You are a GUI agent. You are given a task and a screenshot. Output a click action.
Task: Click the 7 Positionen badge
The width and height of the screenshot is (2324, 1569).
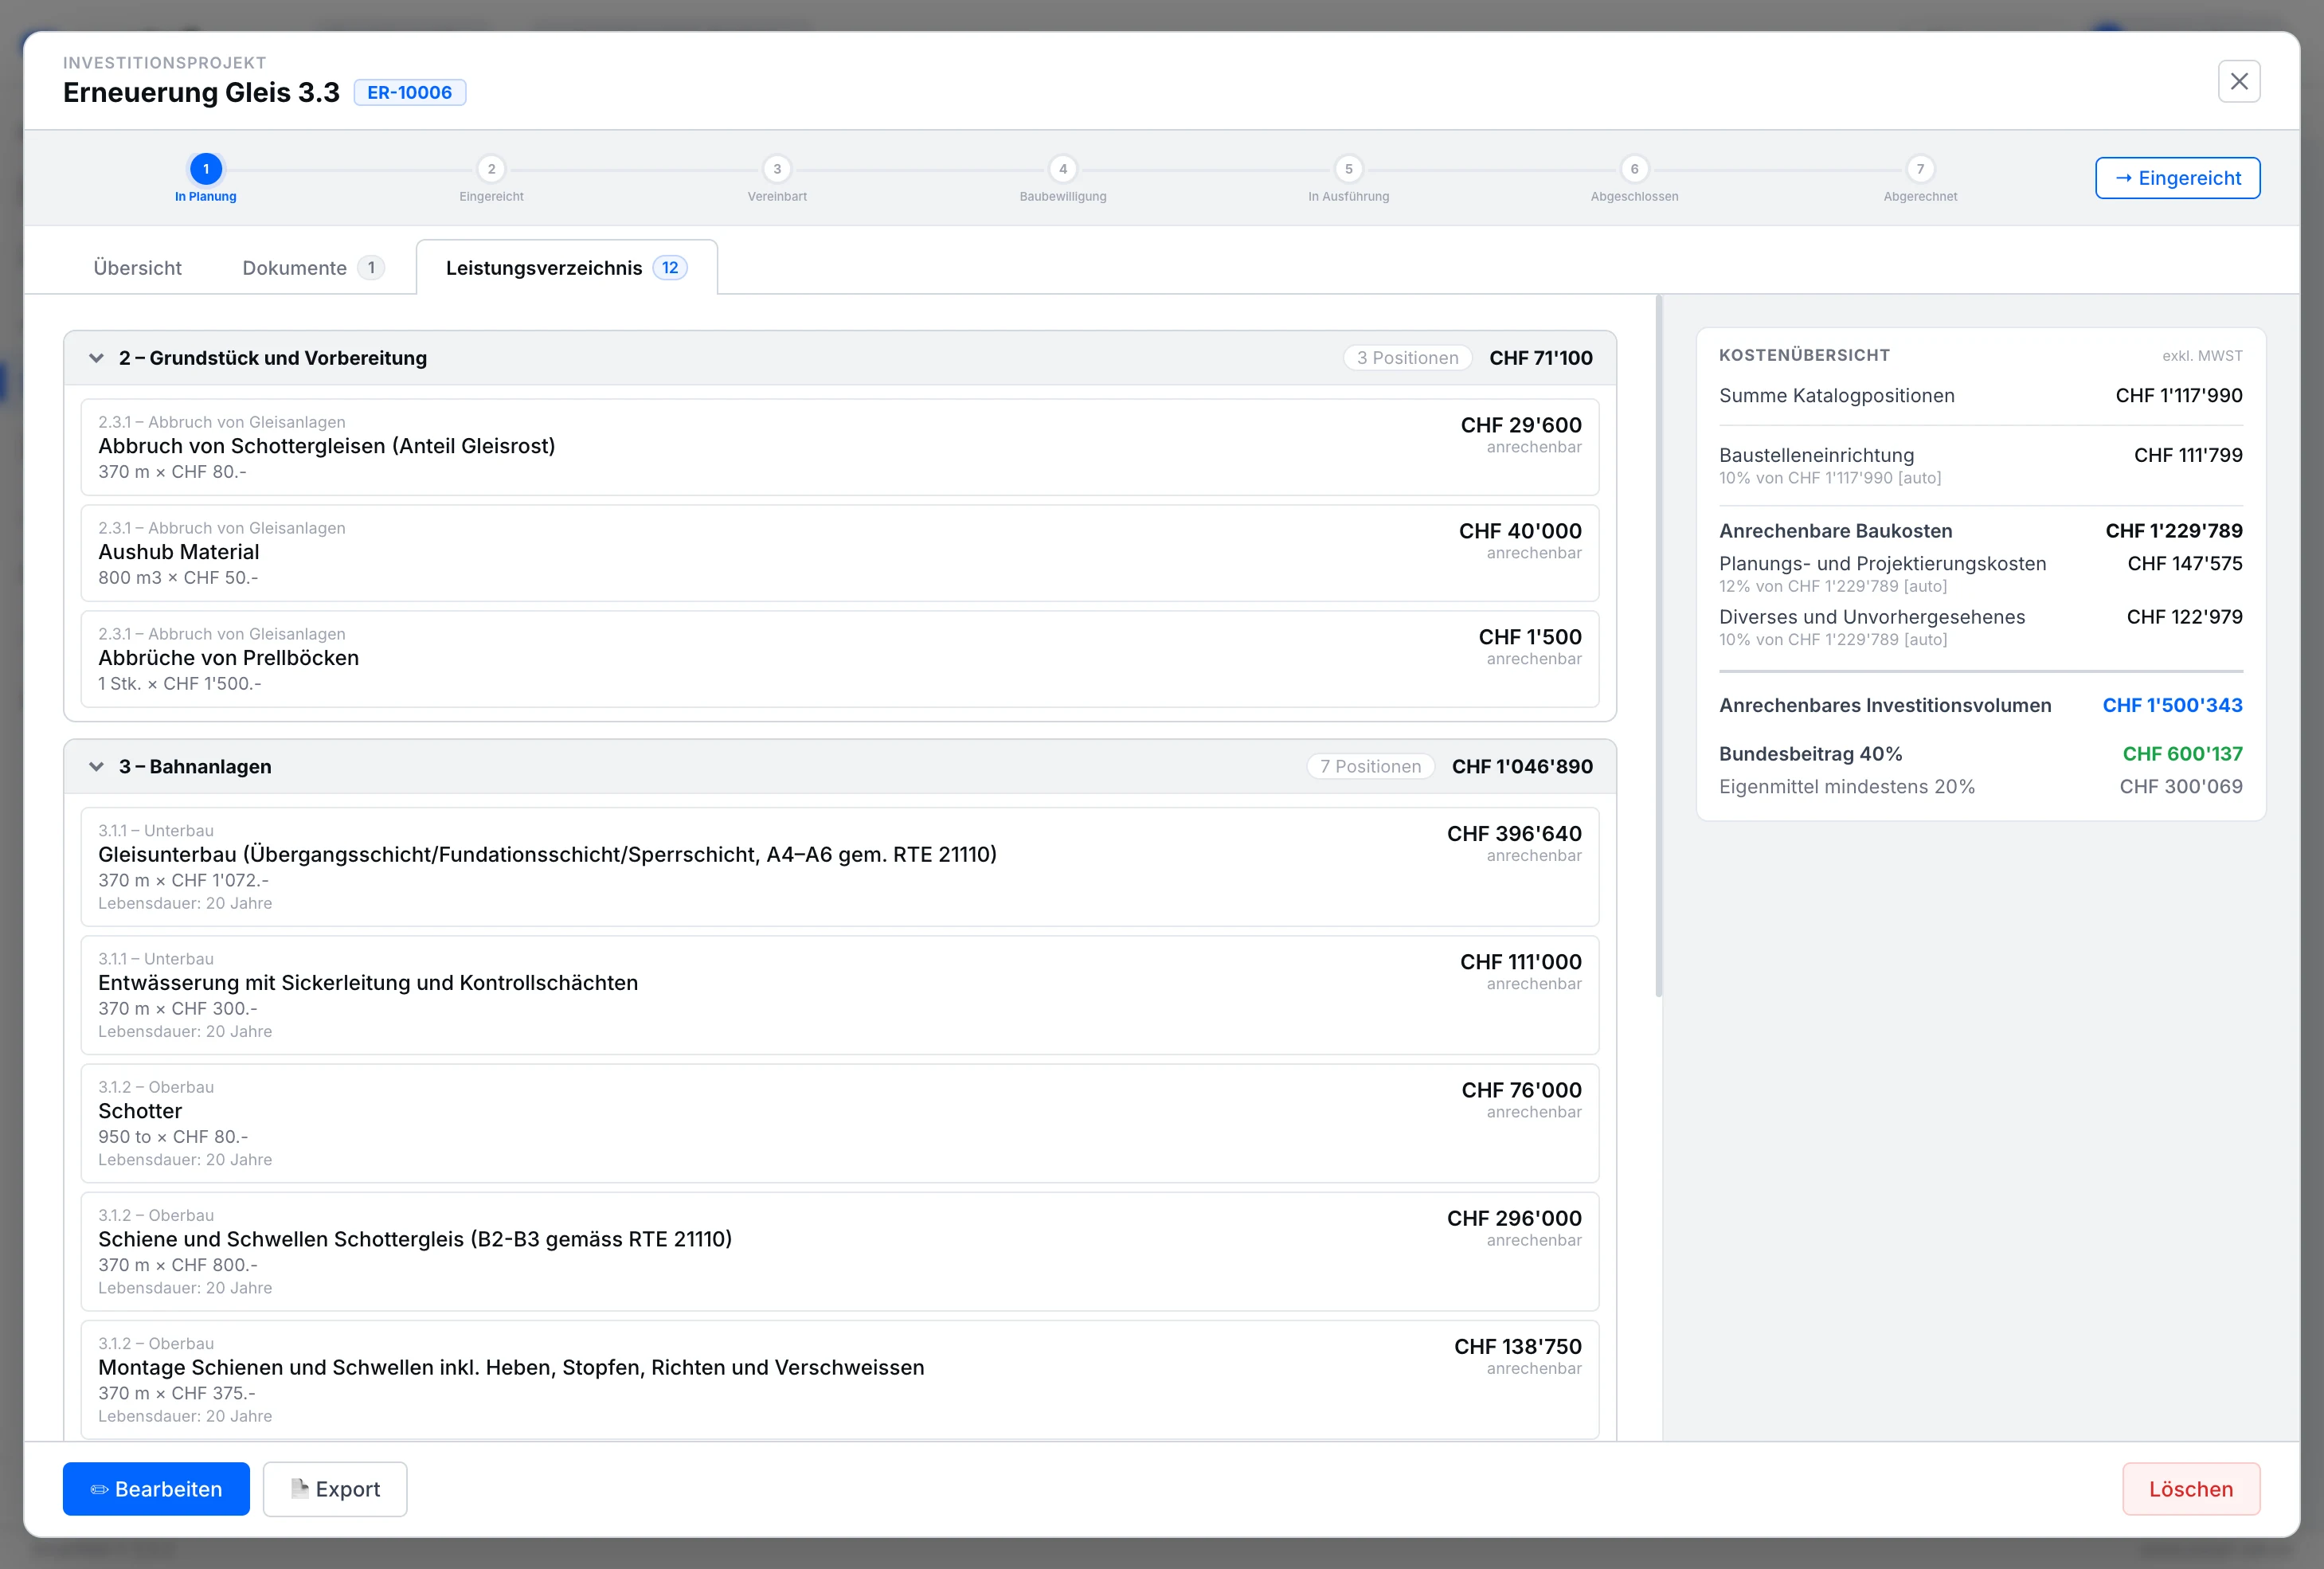click(1370, 766)
